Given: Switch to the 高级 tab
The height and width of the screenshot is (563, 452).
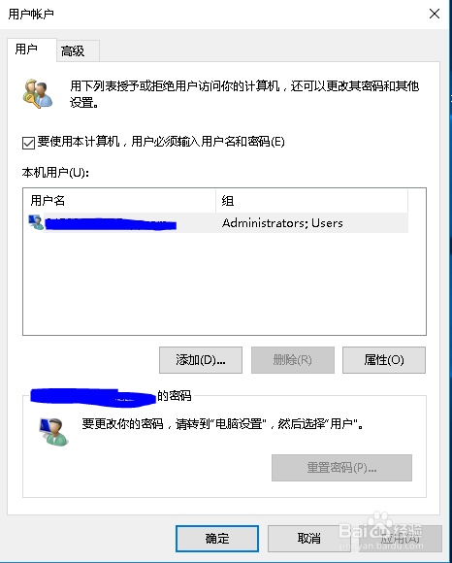Looking at the screenshot, I should 73,51.
